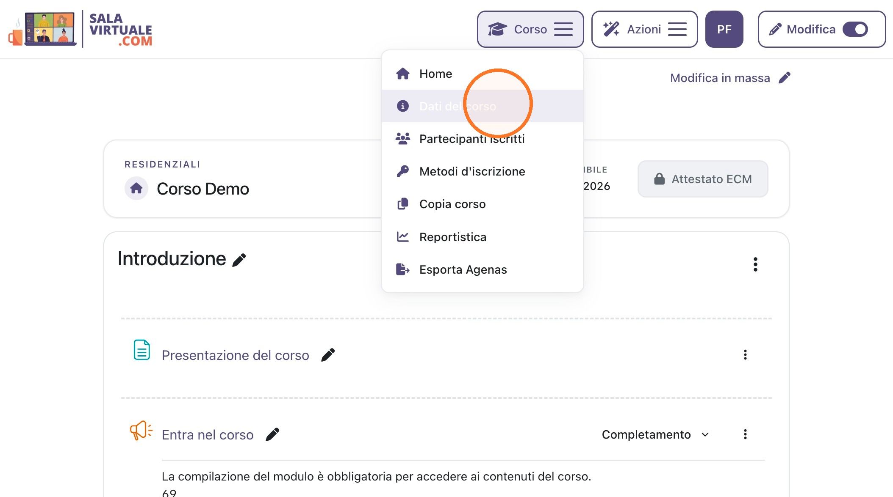Click the magic wand icon in Azioni button

tap(611, 29)
